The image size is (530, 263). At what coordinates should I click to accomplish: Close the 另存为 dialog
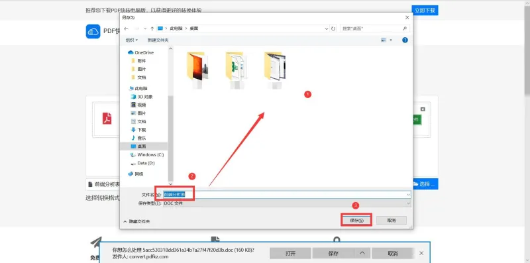407,18
